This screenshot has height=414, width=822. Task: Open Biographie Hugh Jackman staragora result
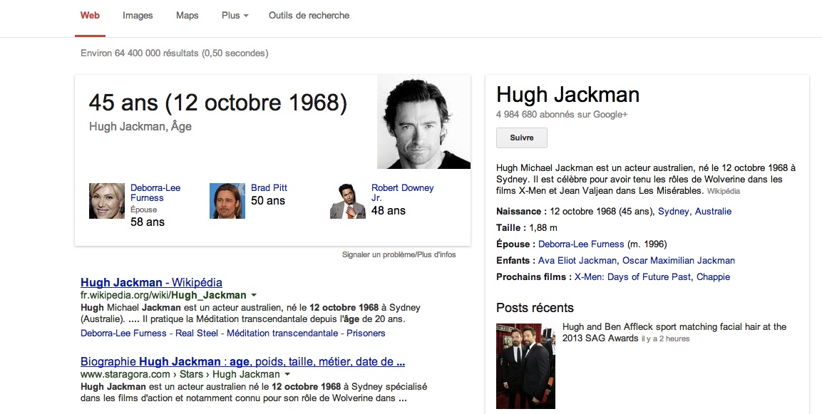[x=242, y=361]
